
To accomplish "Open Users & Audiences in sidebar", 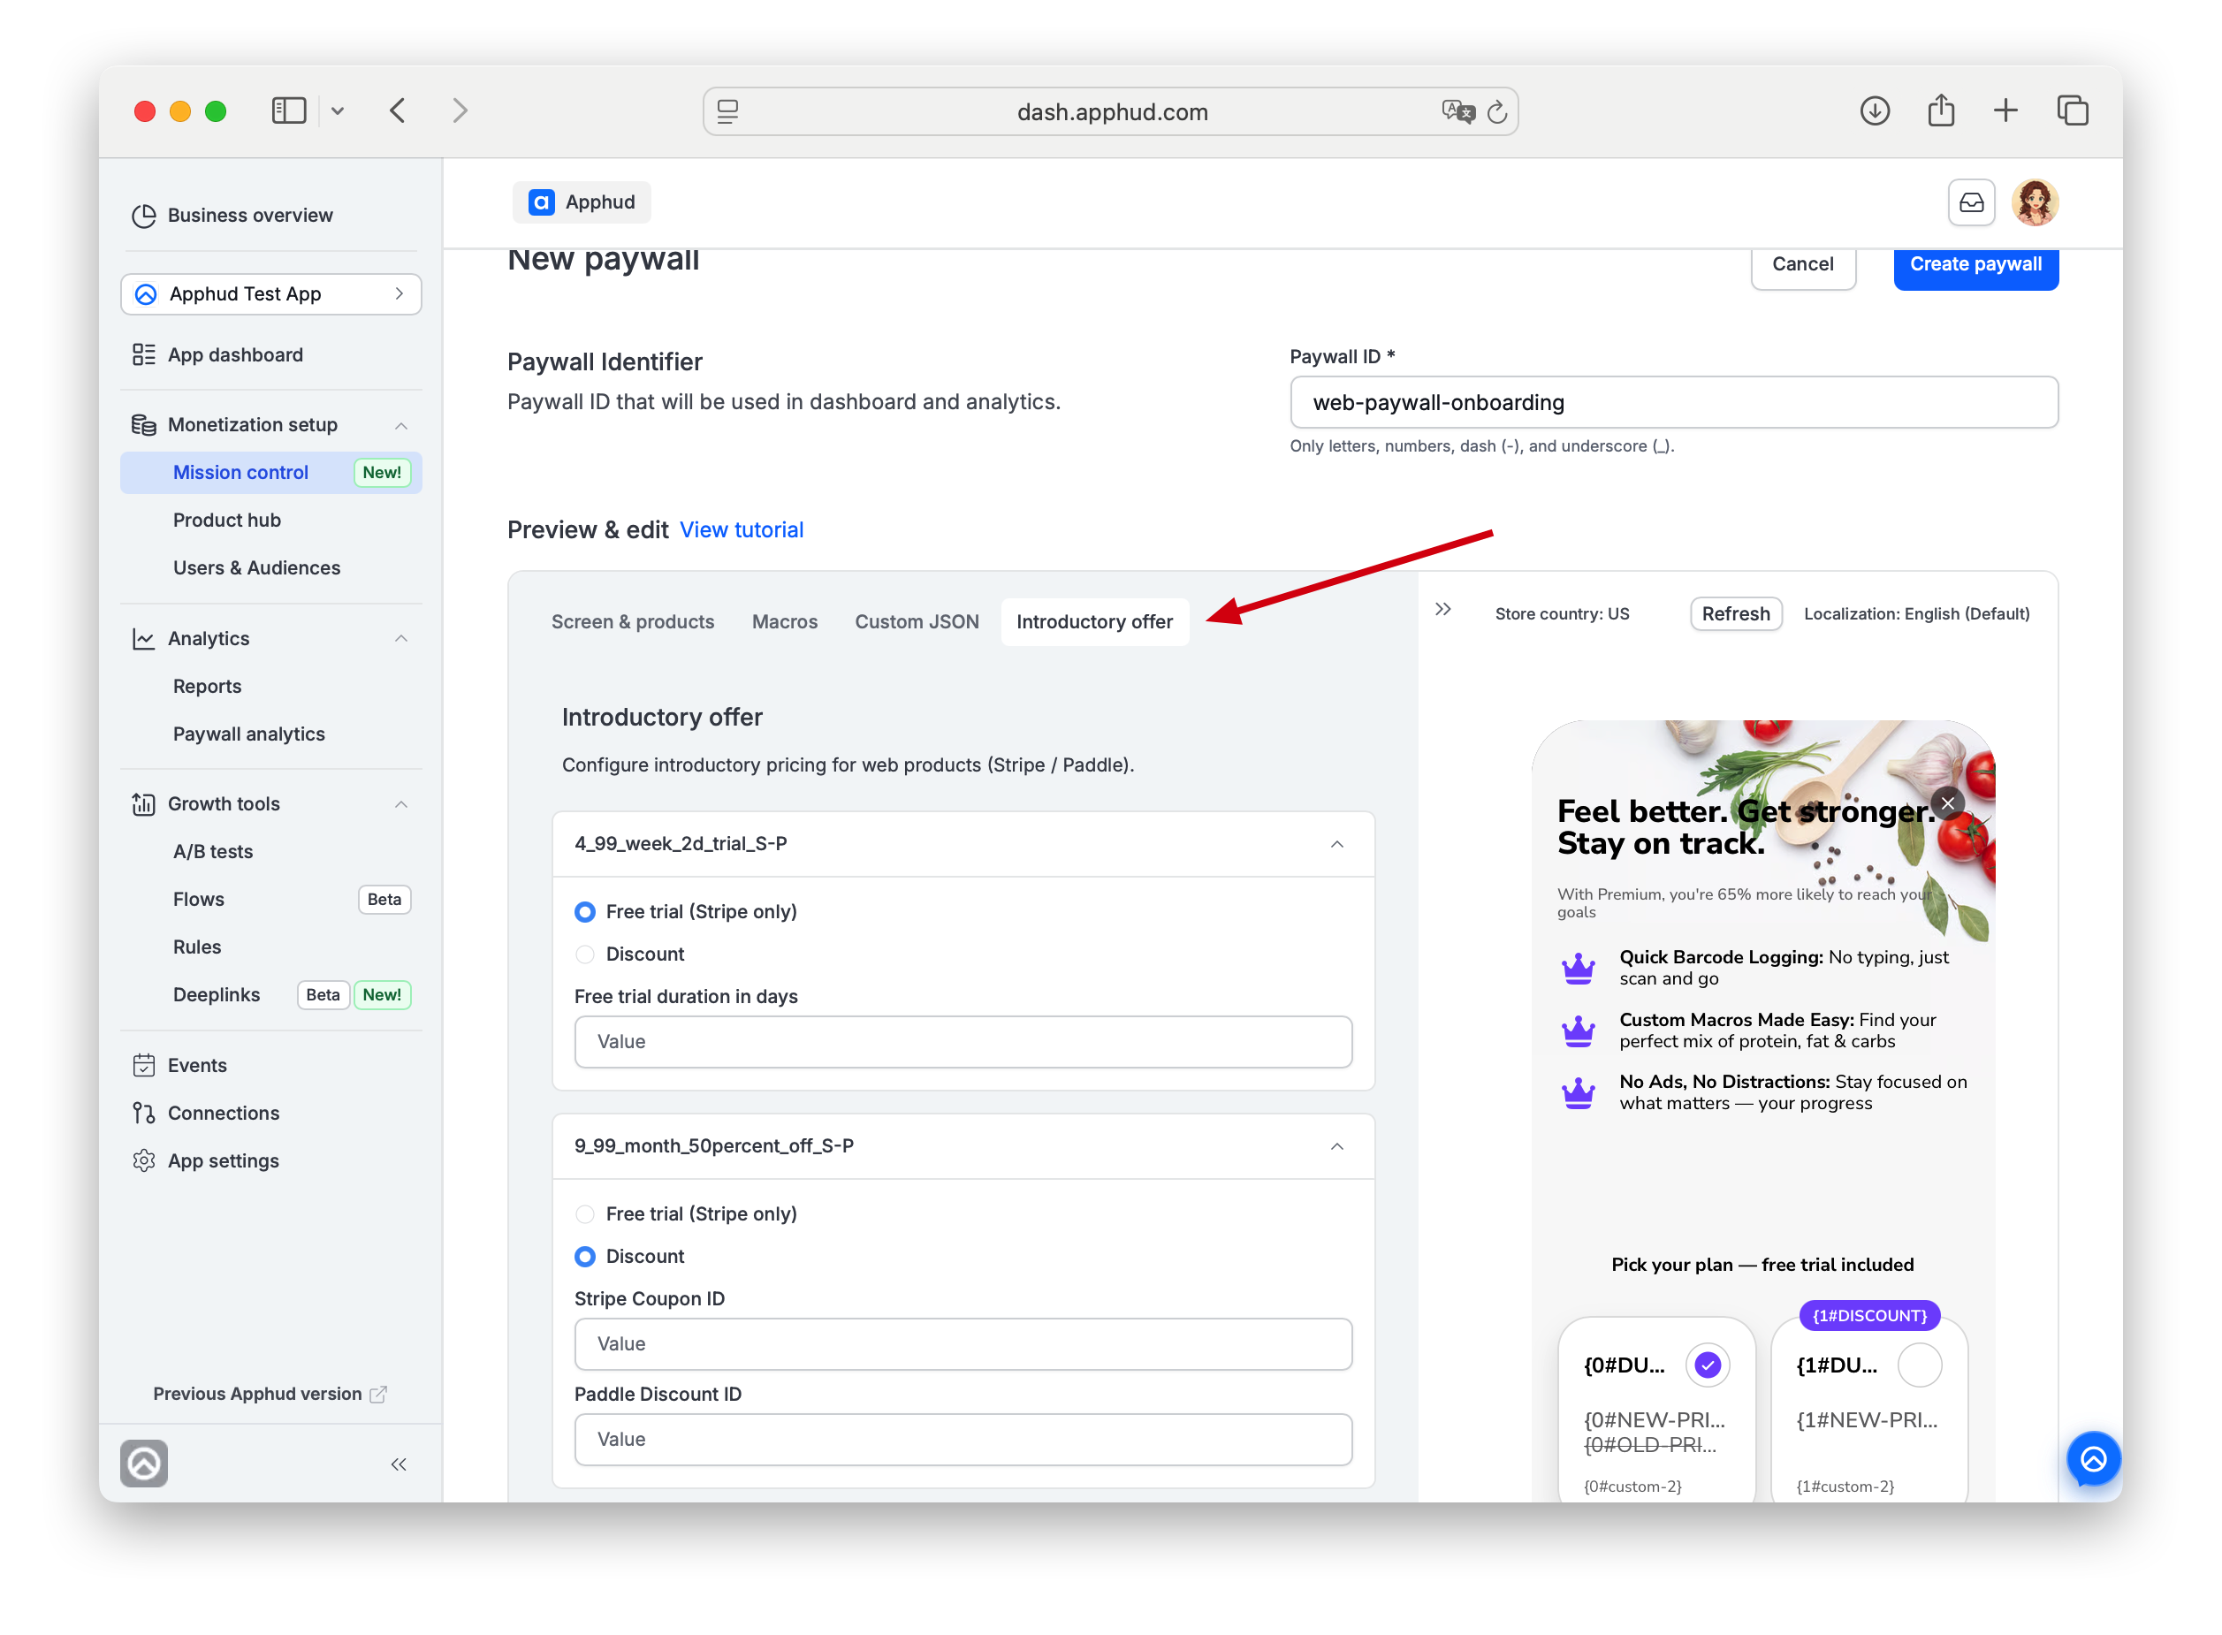I will click(256, 567).
